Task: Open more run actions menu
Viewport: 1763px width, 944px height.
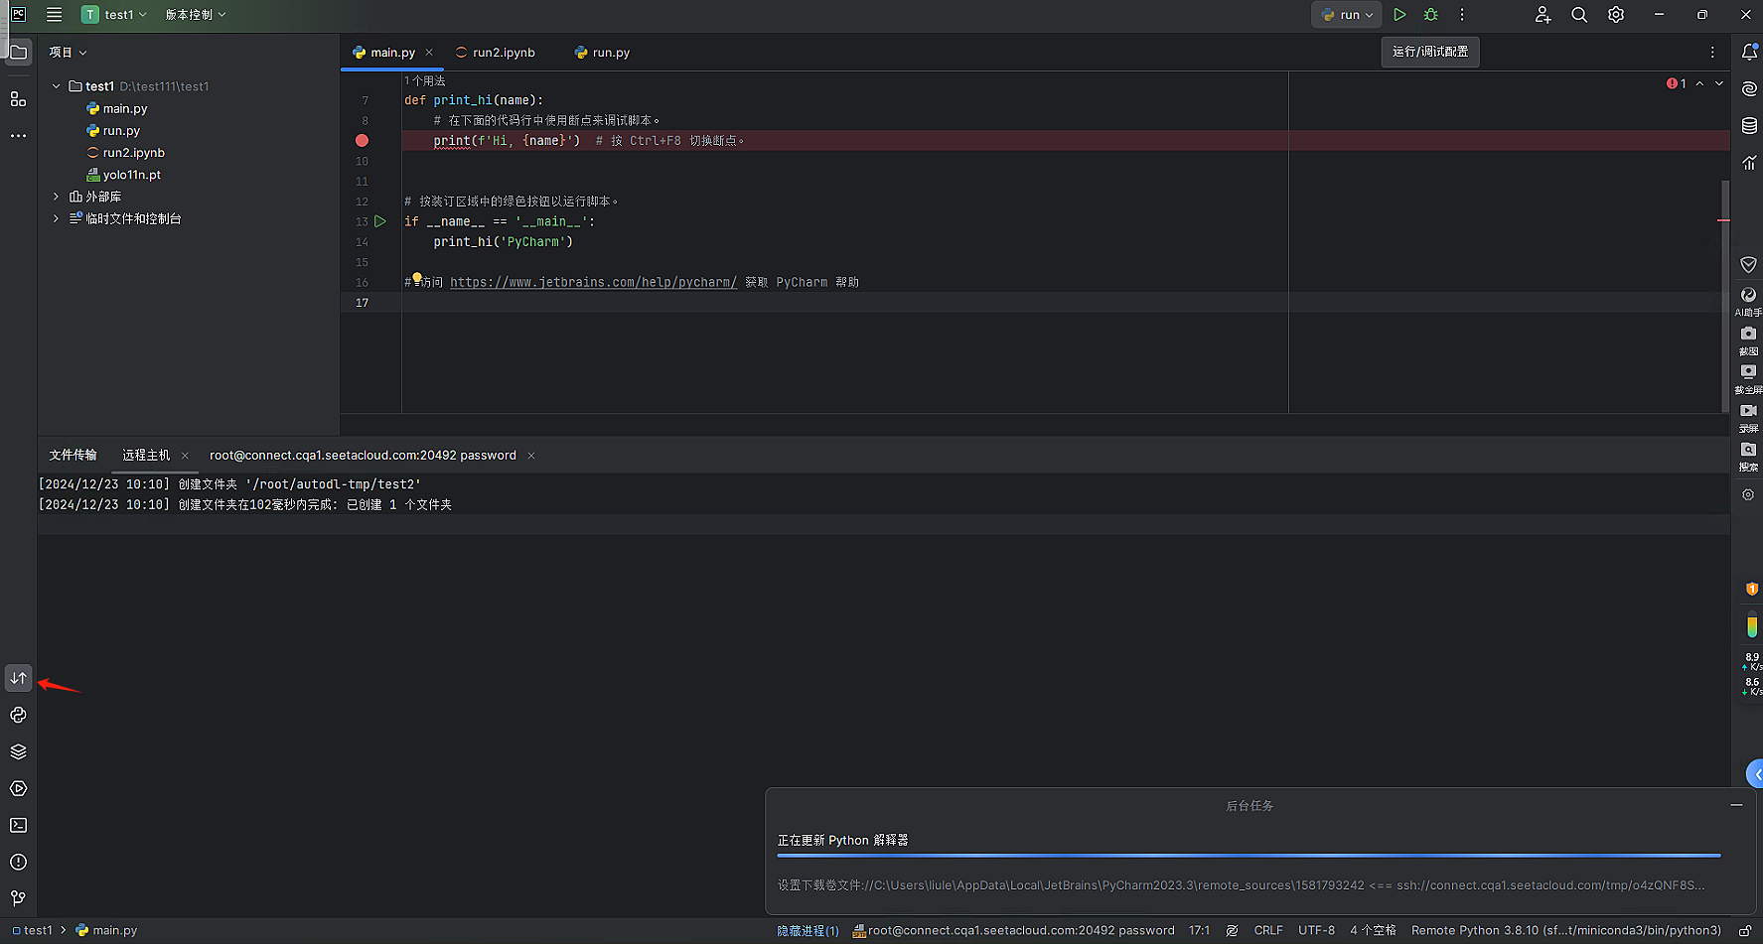Action: [1462, 15]
